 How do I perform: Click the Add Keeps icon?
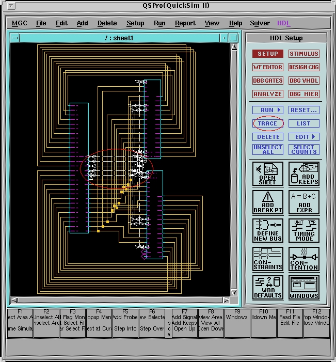(304, 174)
